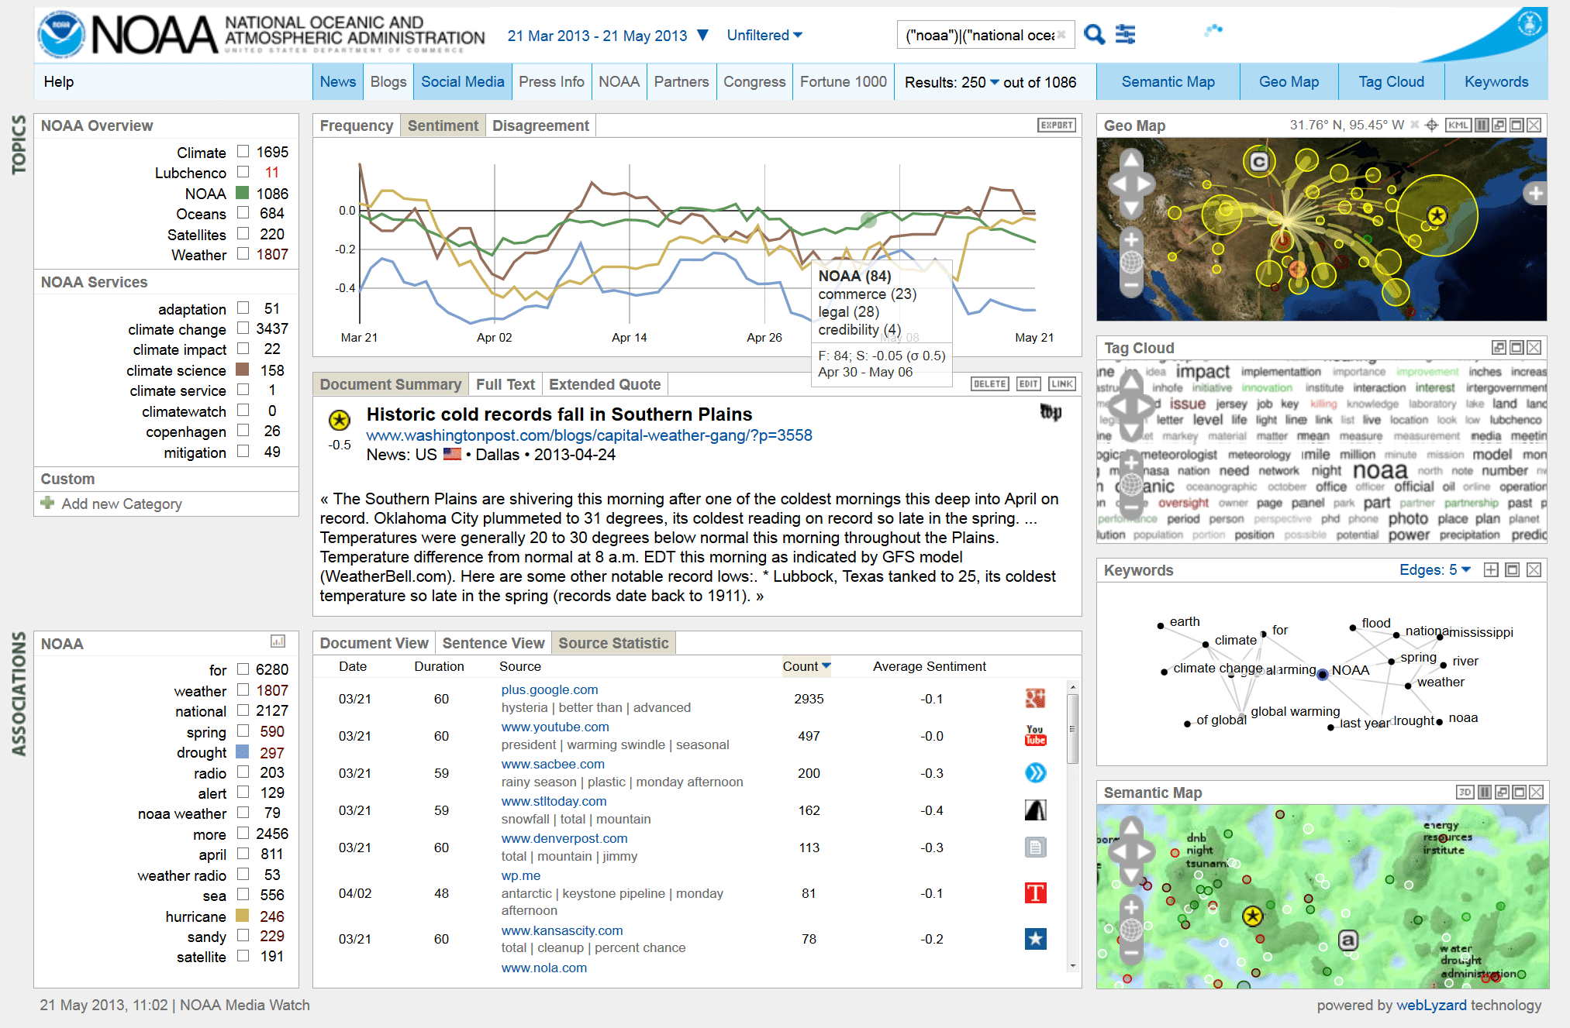Check the adaptation service checkbox
This screenshot has height=1028, width=1570.
click(243, 308)
